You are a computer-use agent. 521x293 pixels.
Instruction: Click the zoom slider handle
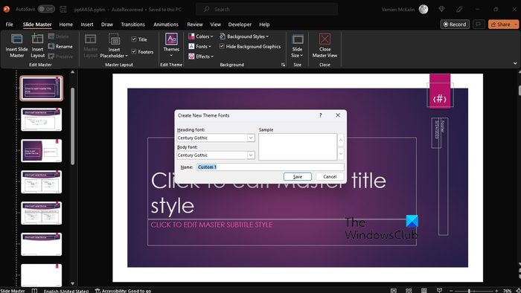point(469,291)
